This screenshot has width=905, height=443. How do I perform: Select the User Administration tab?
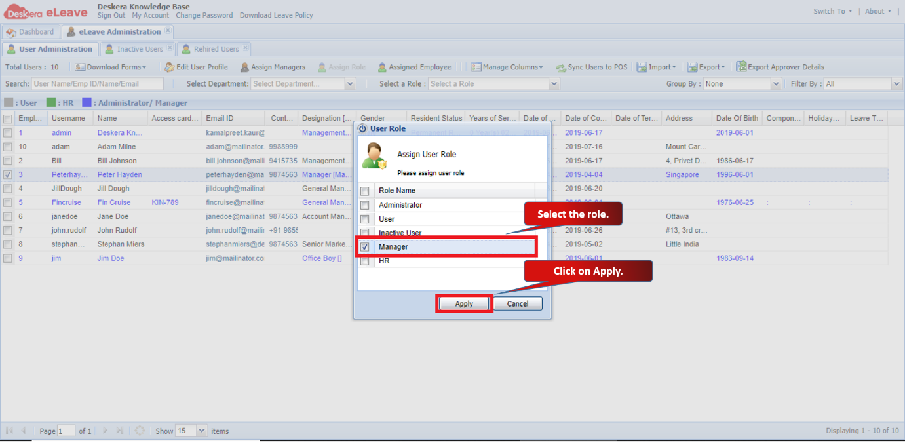[x=50, y=49]
